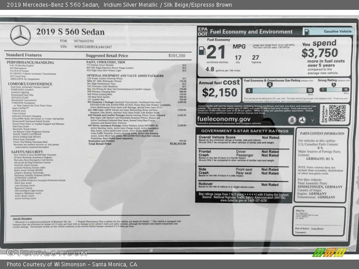Click the 27 highway MPG value
The width and height of the screenshot is (359, 269).
pyautogui.click(x=255, y=57)
